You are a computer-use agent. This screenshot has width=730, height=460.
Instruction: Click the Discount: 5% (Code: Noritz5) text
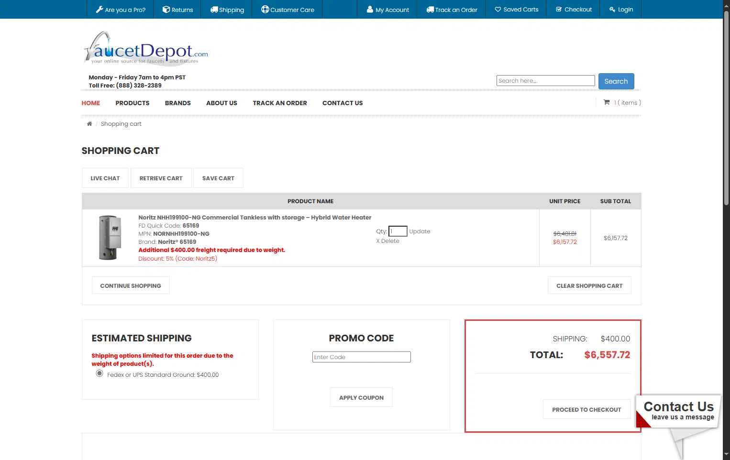178,259
